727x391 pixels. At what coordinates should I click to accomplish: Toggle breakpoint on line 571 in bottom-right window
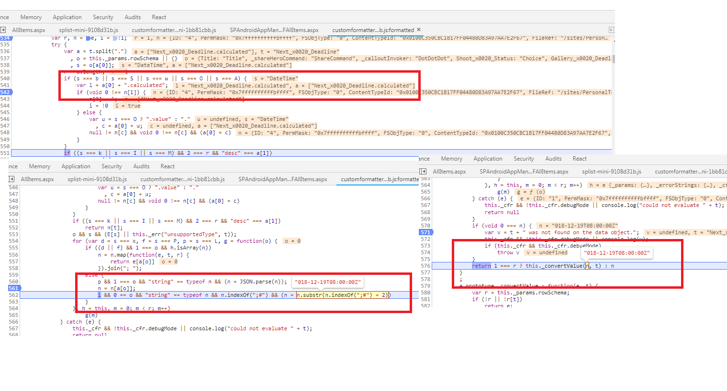tap(425, 232)
